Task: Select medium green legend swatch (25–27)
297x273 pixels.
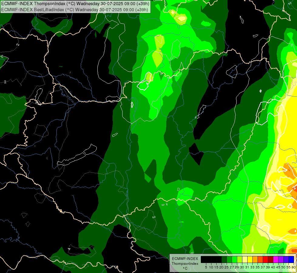Action: pyautogui.click(x=229, y=259)
